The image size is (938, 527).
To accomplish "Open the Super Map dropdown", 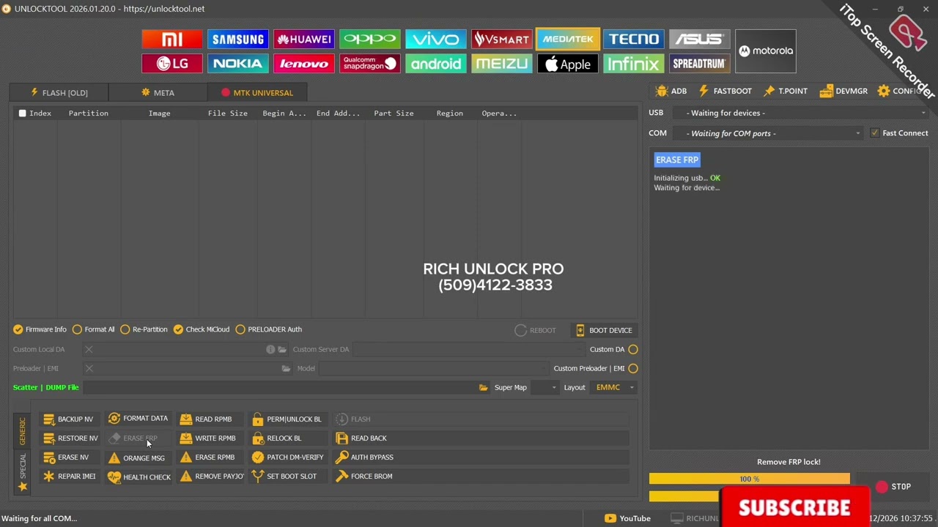I will coord(544,387).
